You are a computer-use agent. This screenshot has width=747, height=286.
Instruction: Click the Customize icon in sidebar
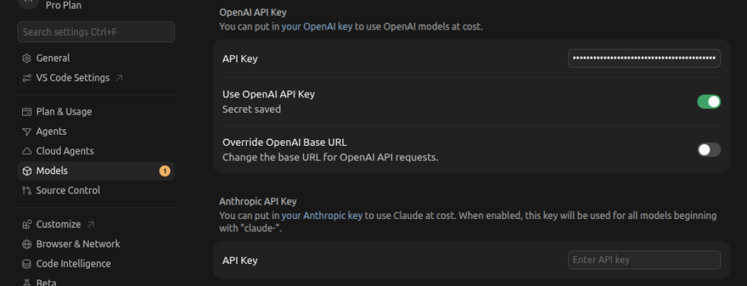pyautogui.click(x=27, y=225)
